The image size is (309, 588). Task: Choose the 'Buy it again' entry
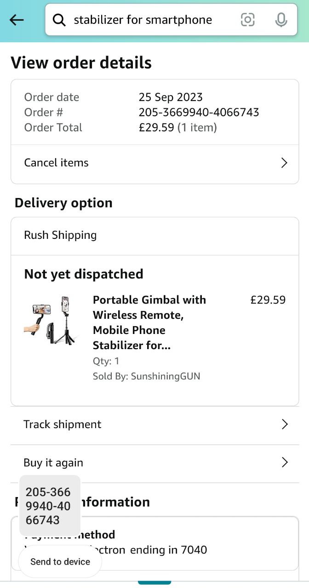[x=53, y=463]
